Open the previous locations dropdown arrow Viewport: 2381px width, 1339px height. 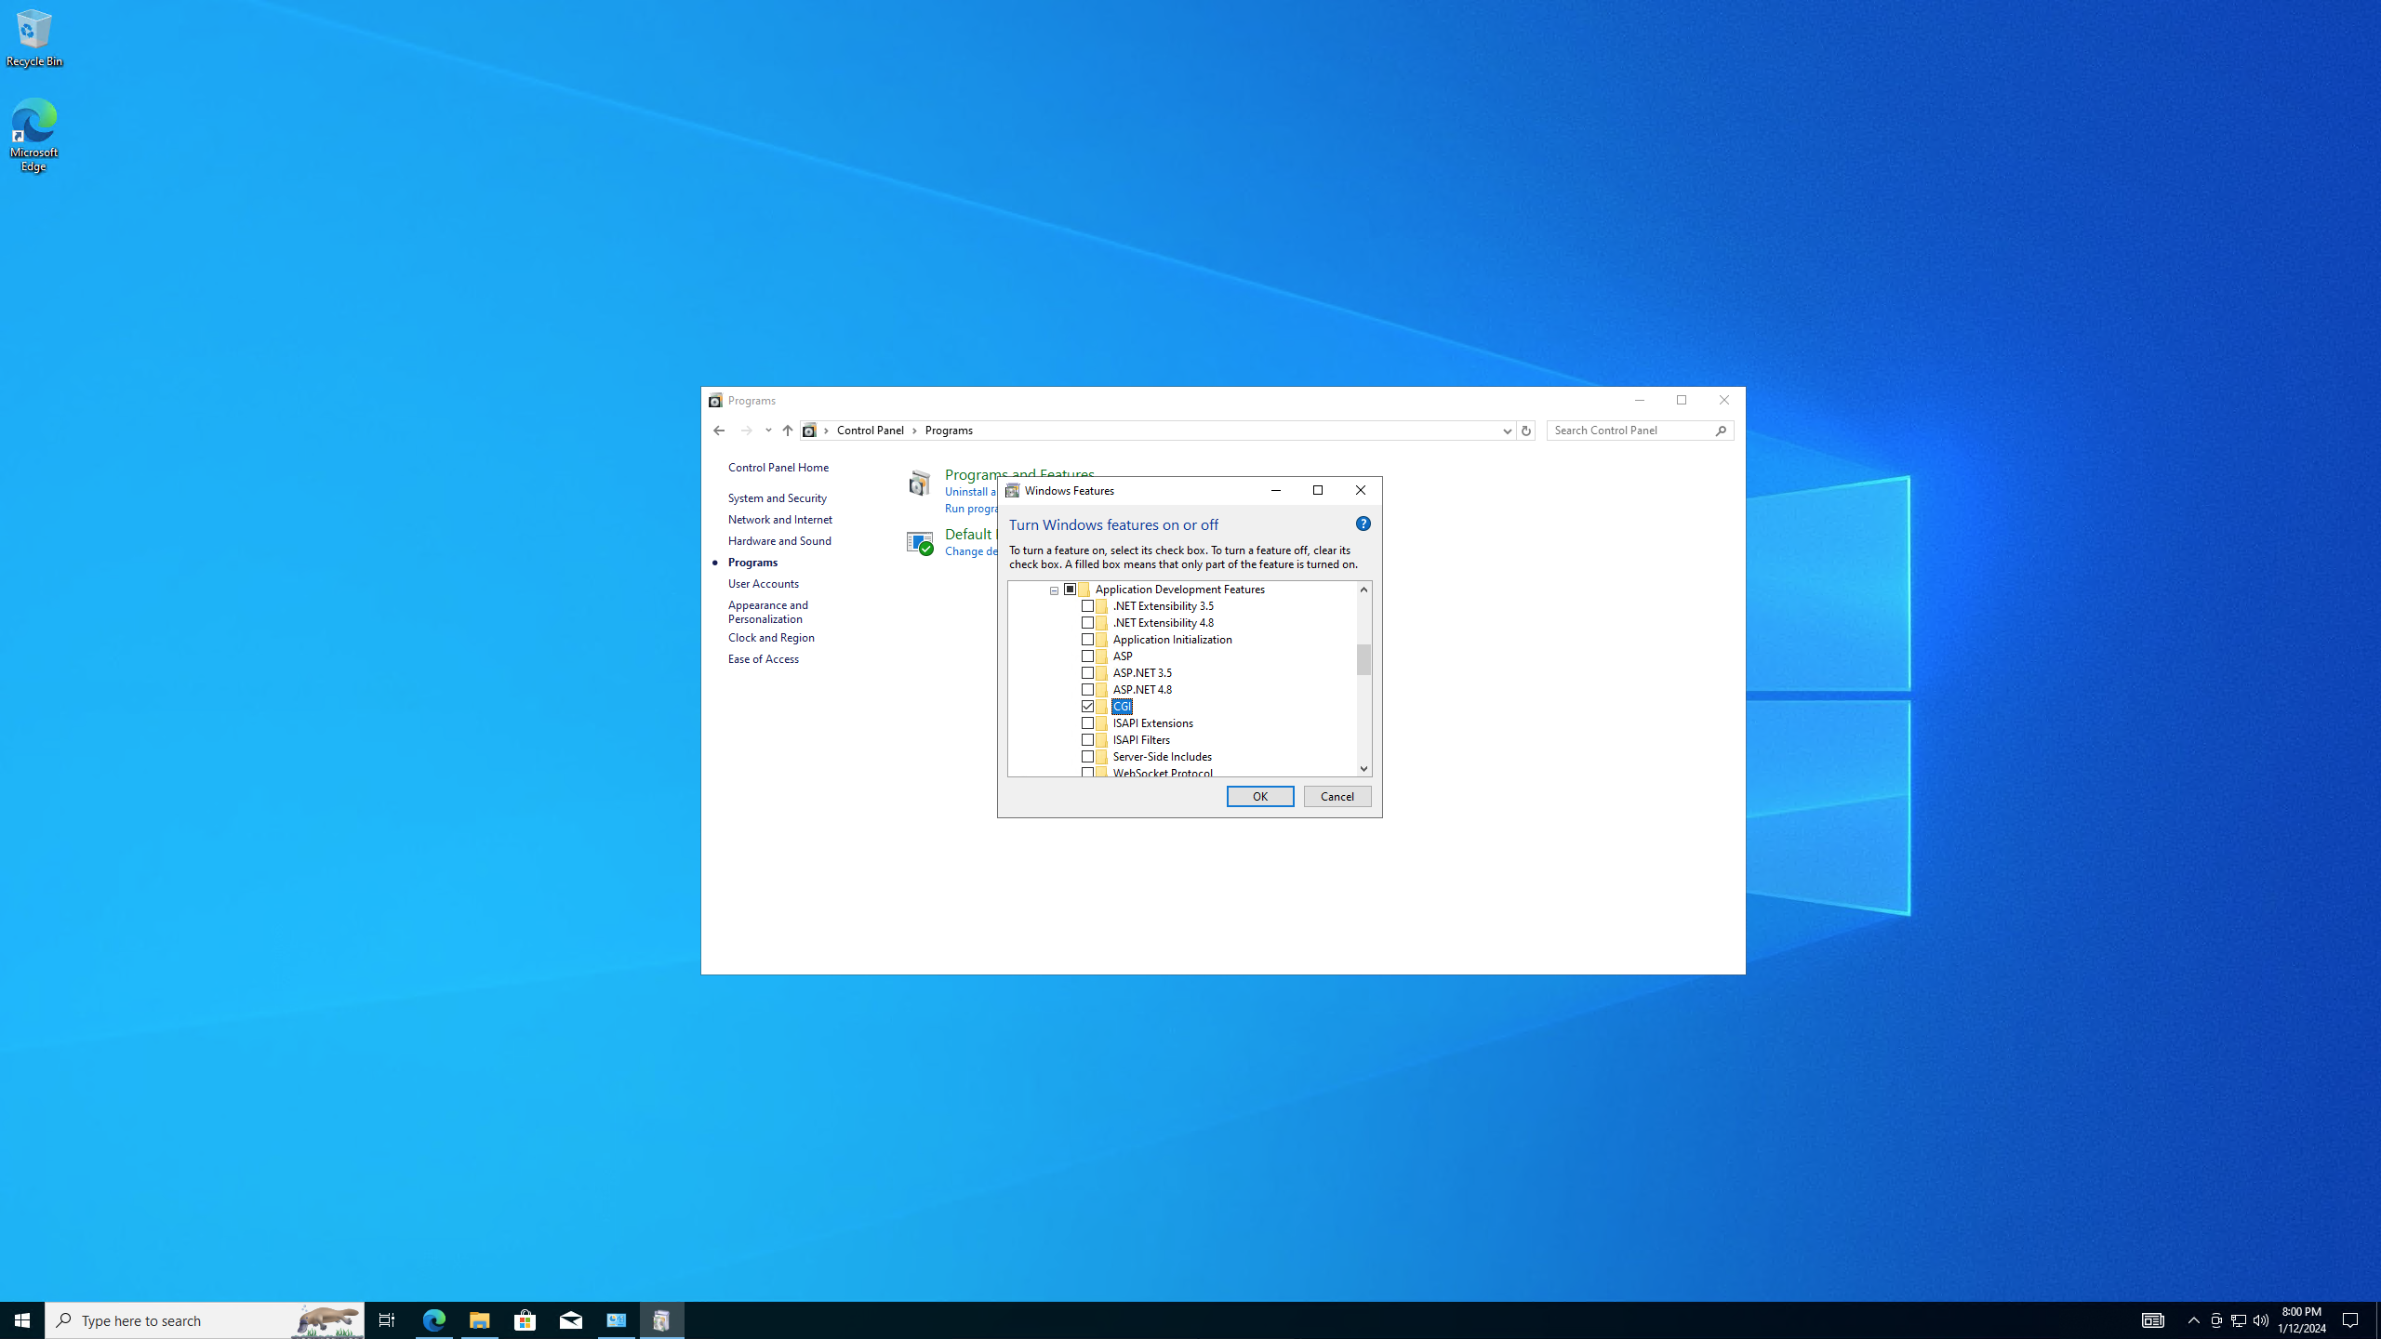tap(1507, 431)
